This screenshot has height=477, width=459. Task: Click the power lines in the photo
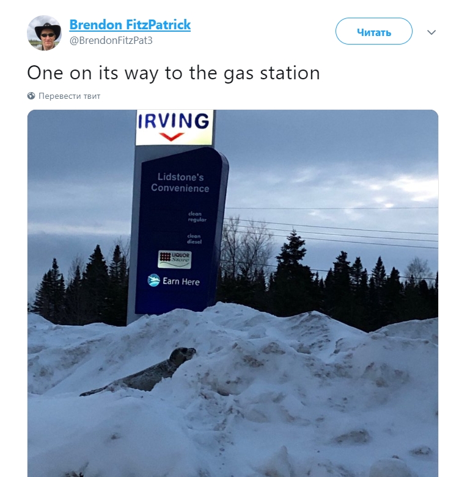click(x=332, y=228)
